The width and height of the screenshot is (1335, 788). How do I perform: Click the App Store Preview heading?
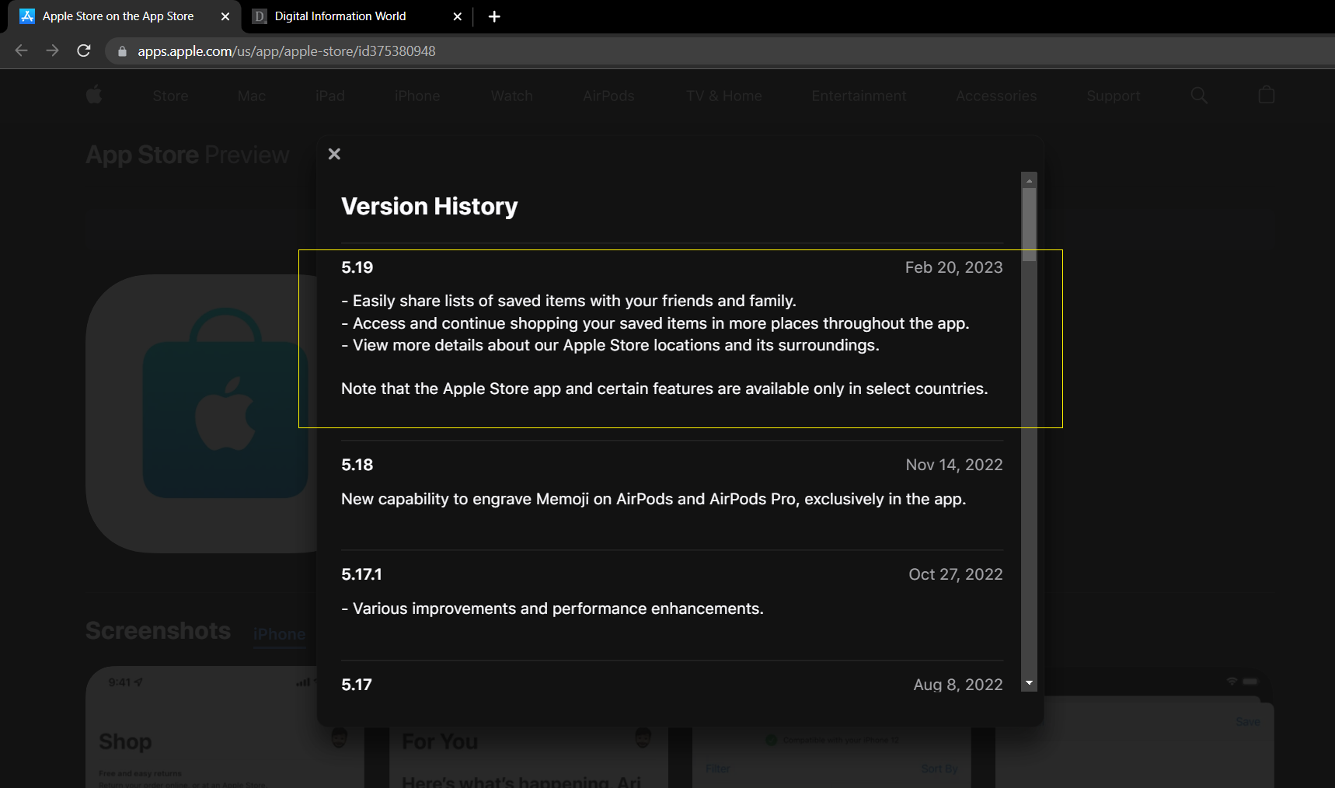pos(187,155)
